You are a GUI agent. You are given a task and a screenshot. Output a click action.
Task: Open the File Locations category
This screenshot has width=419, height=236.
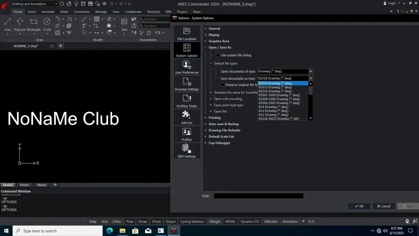187,34
